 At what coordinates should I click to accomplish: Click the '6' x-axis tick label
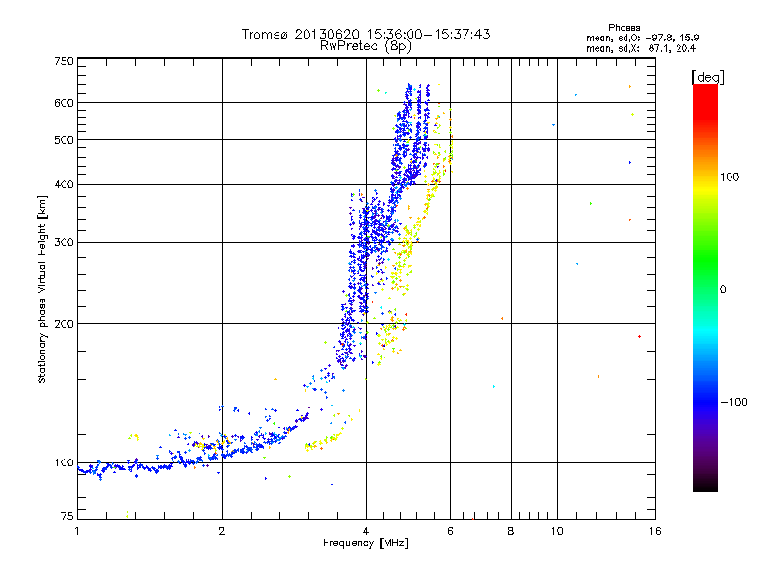tap(450, 531)
